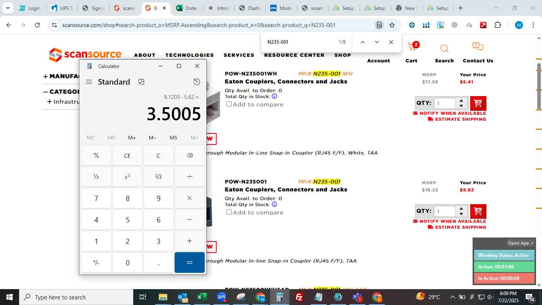Viewport: 542px width, 305px height.
Task: Add POW-N235001 to cart
Action: pyautogui.click(x=478, y=211)
